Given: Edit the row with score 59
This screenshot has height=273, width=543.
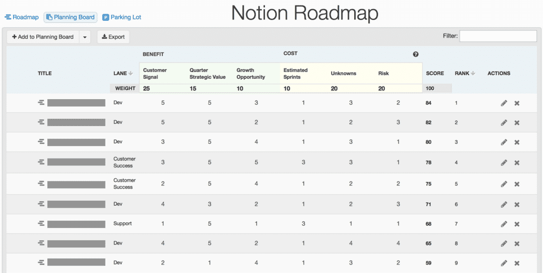Looking at the screenshot, I should tap(504, 263).
